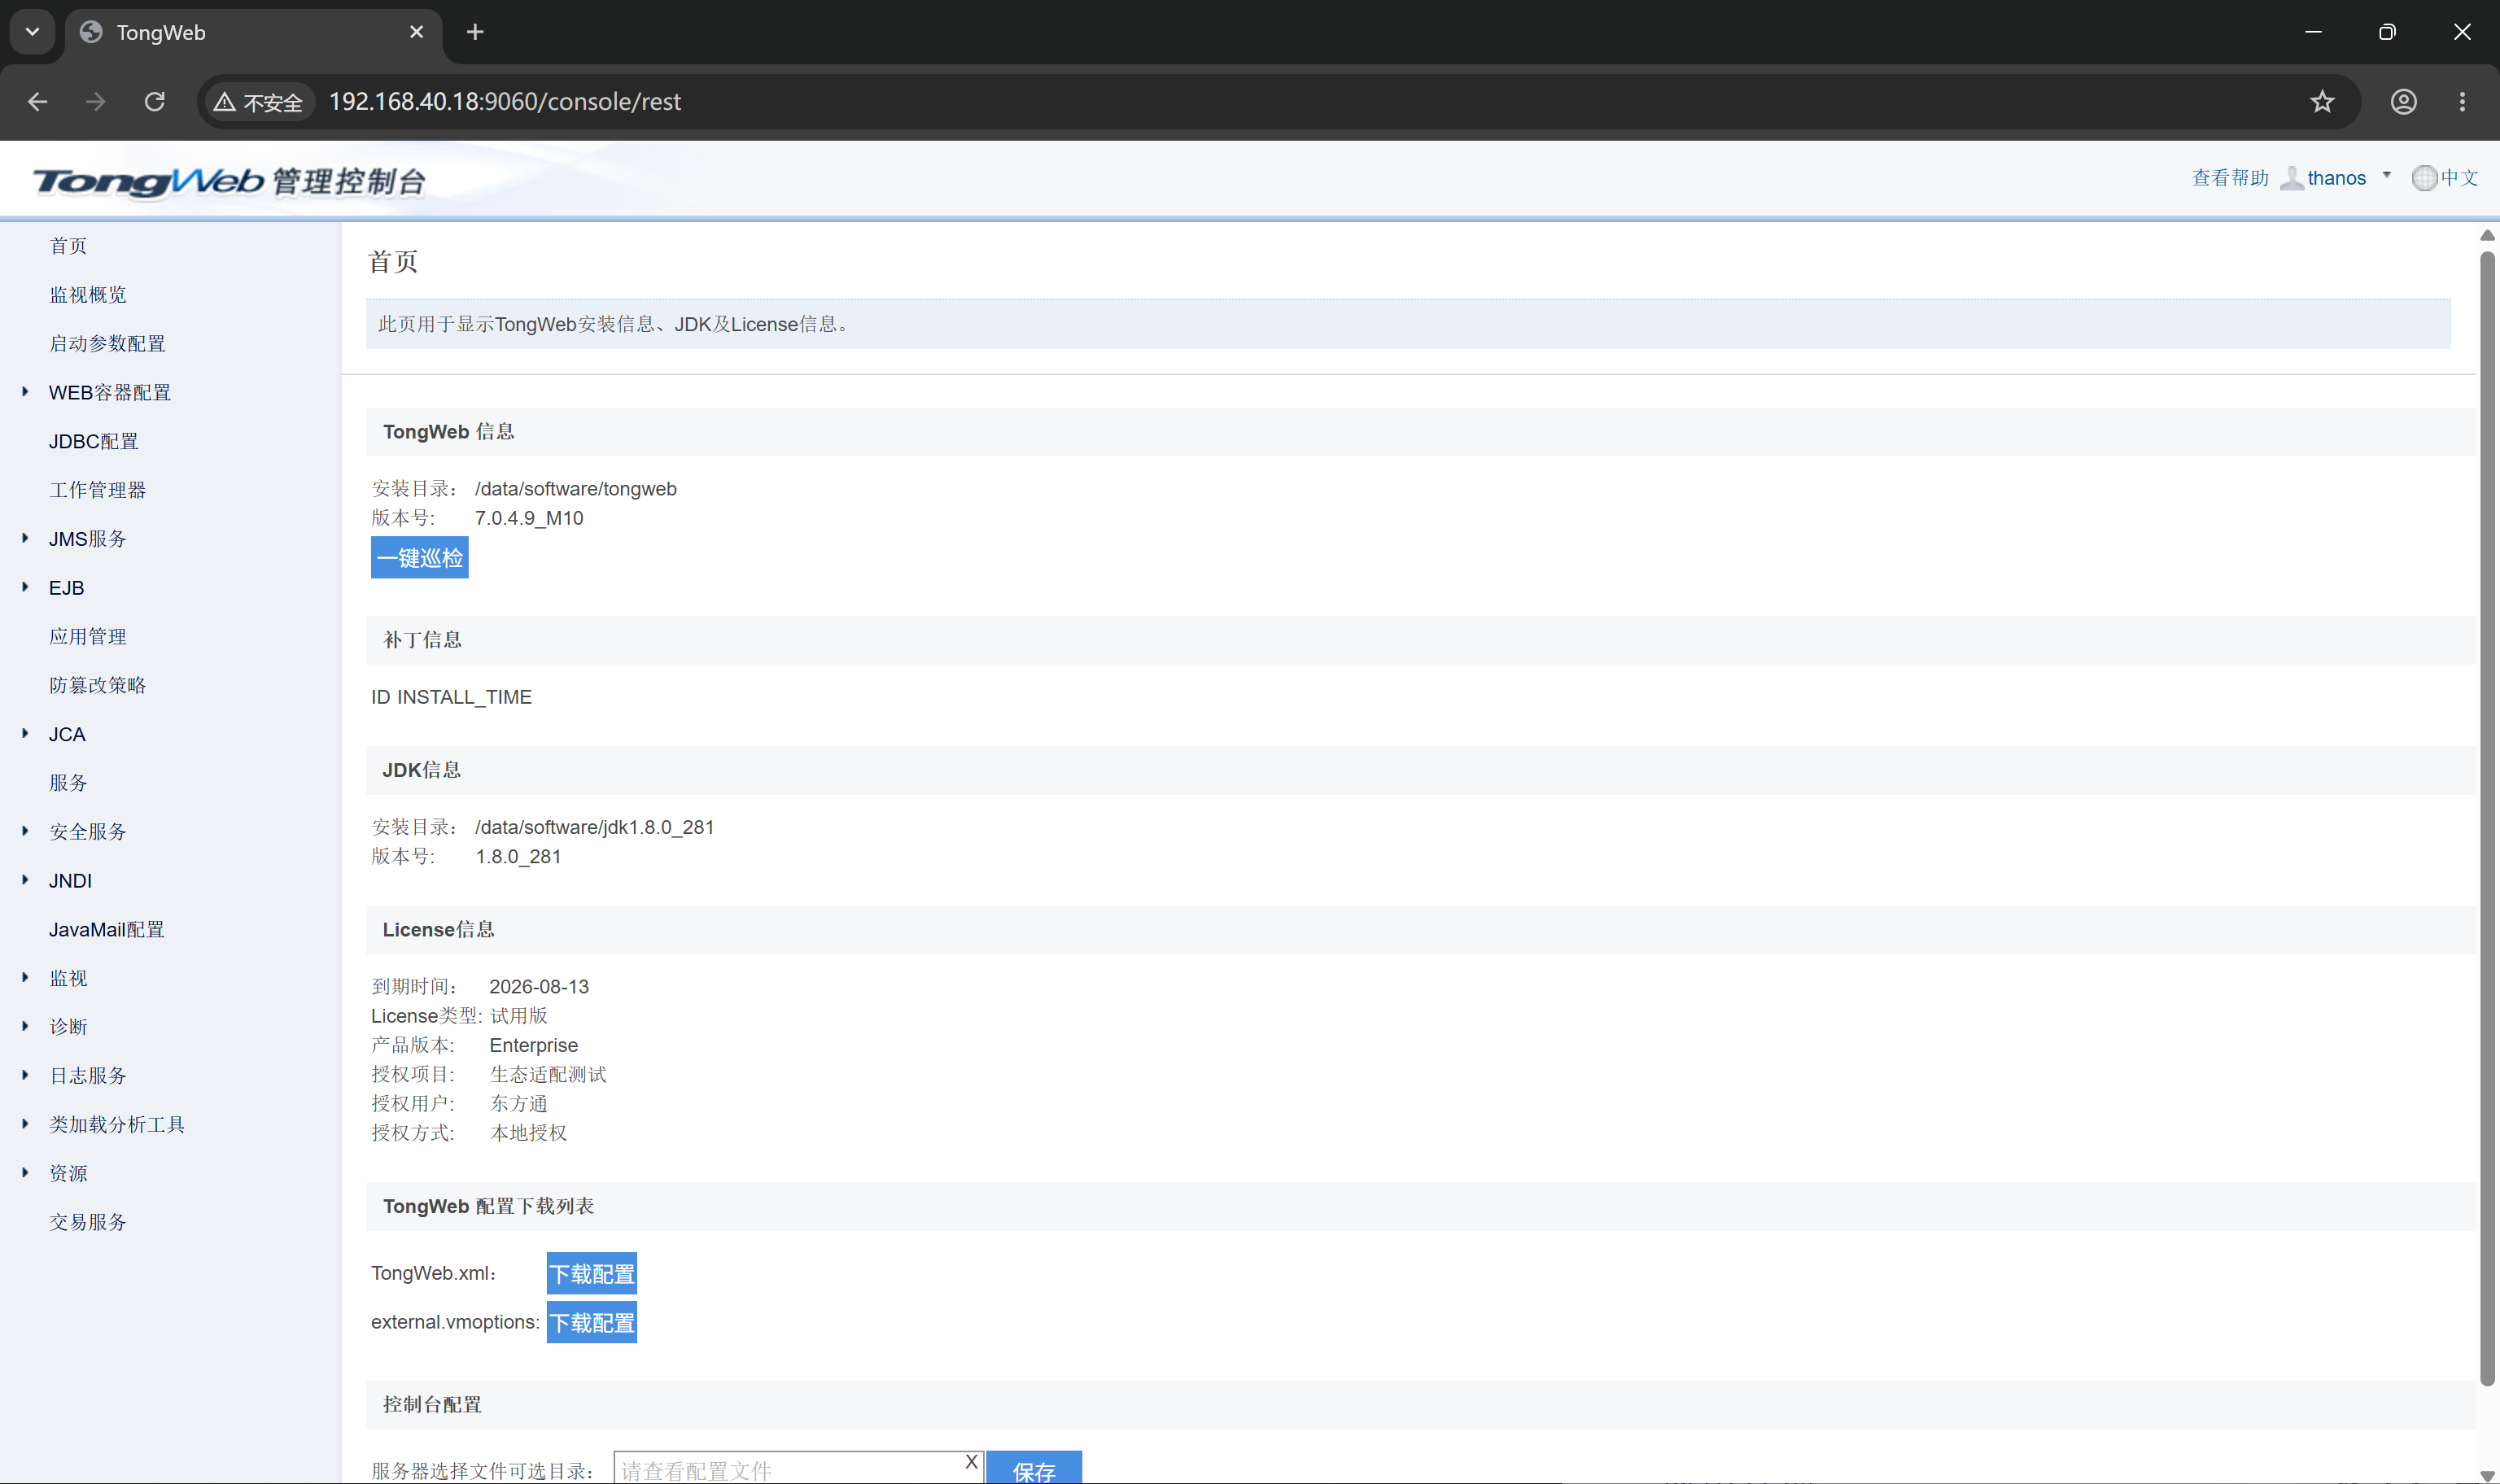Bookmark this page with the star icon
The width and height of the screenshot is (2500, 1484).
2322,102
